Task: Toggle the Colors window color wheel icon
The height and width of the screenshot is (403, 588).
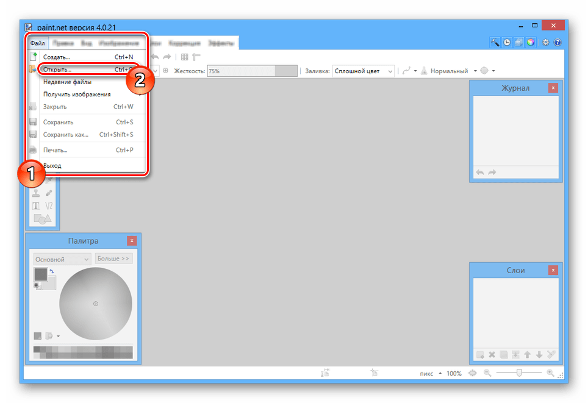Action: pos(530,43)
